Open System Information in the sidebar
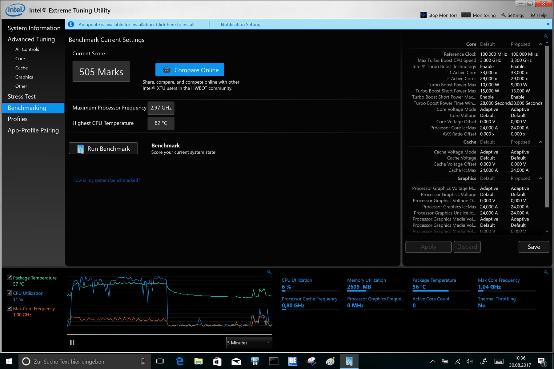This screenshot has height=369, width=554. (x=34, y=28)
